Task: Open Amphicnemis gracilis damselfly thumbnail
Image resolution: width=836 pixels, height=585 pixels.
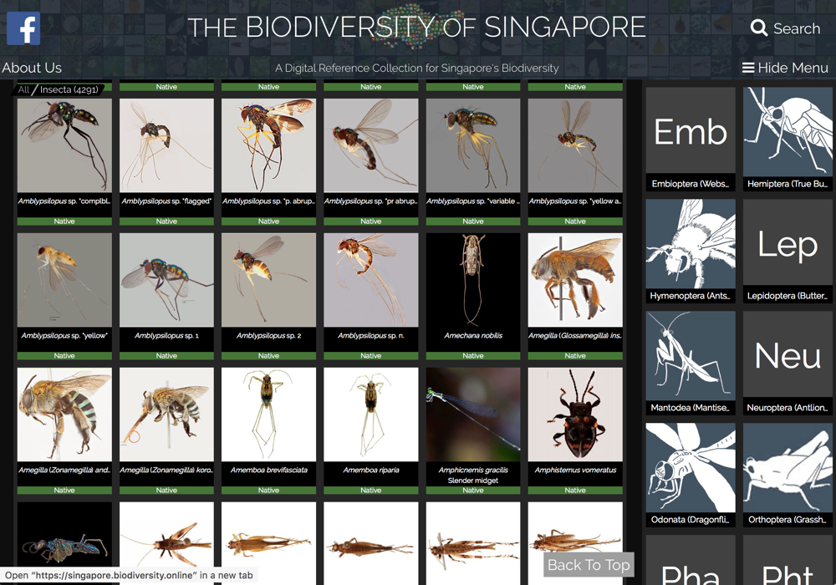Action: tap(473, 415)
